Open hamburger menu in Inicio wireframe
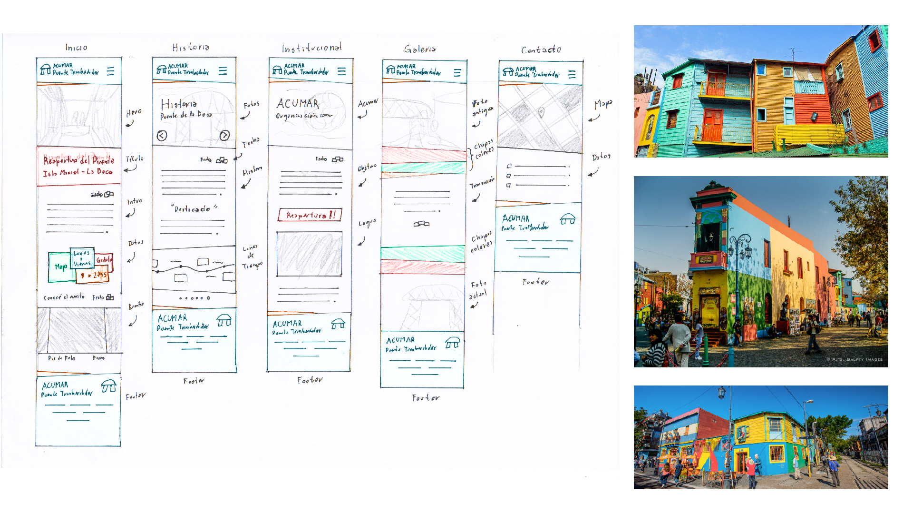Viewport: 913px width, 514px height. (110, 71)
